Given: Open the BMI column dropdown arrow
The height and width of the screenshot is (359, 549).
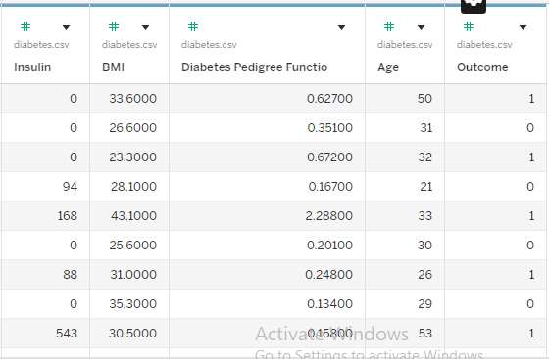Looking at the screenshot, I should click(146, 27).
